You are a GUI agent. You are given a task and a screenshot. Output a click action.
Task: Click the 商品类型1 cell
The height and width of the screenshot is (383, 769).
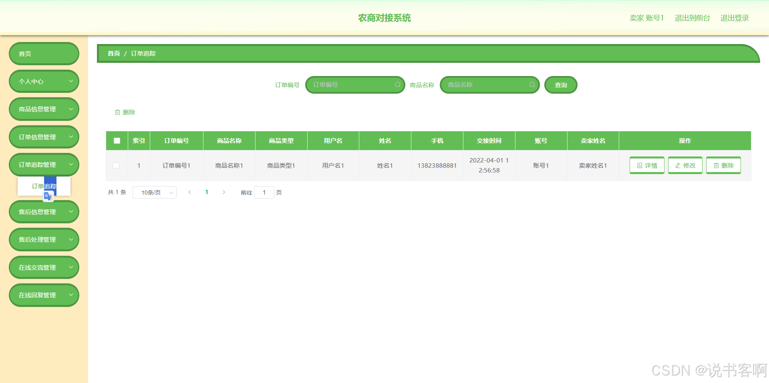[281, 166]
